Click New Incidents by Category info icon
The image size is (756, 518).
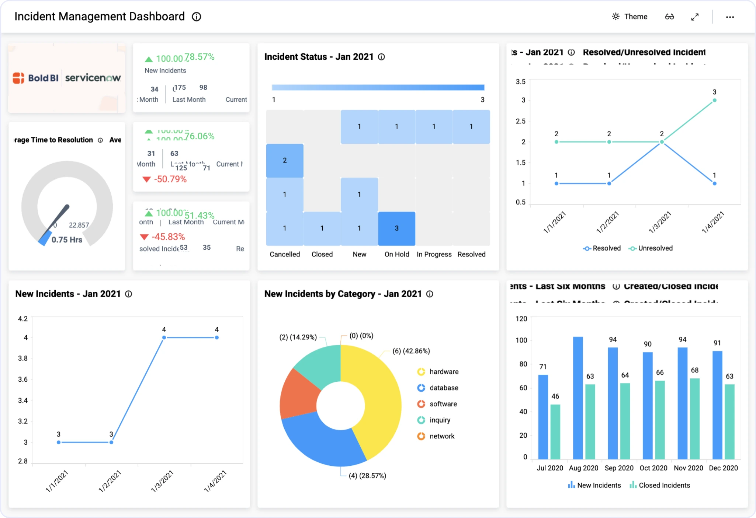point(430,294)
